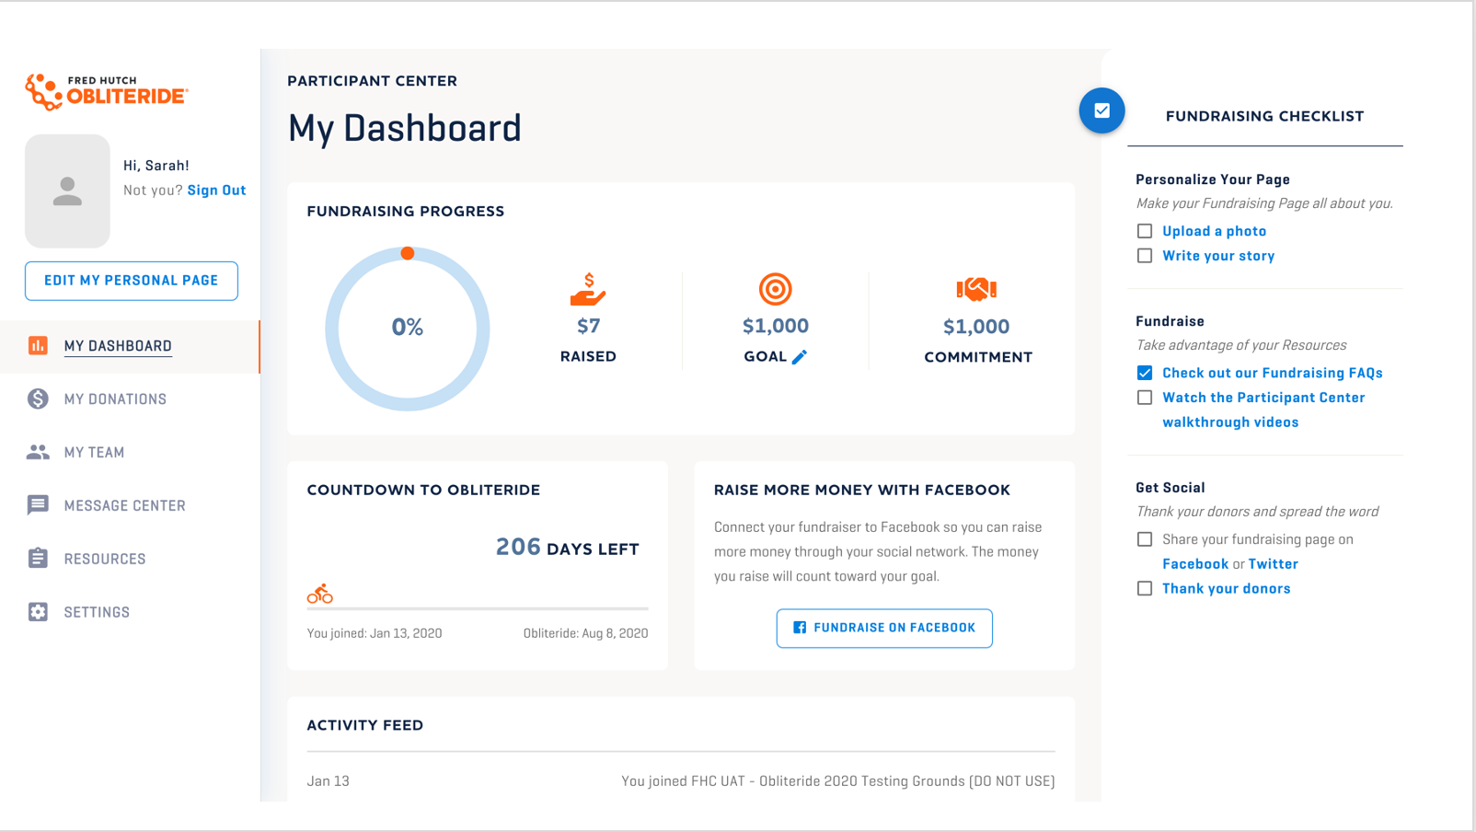
Task: Open Edit My Personal Page
Action: pyautogui.click(x=131, y=281)
